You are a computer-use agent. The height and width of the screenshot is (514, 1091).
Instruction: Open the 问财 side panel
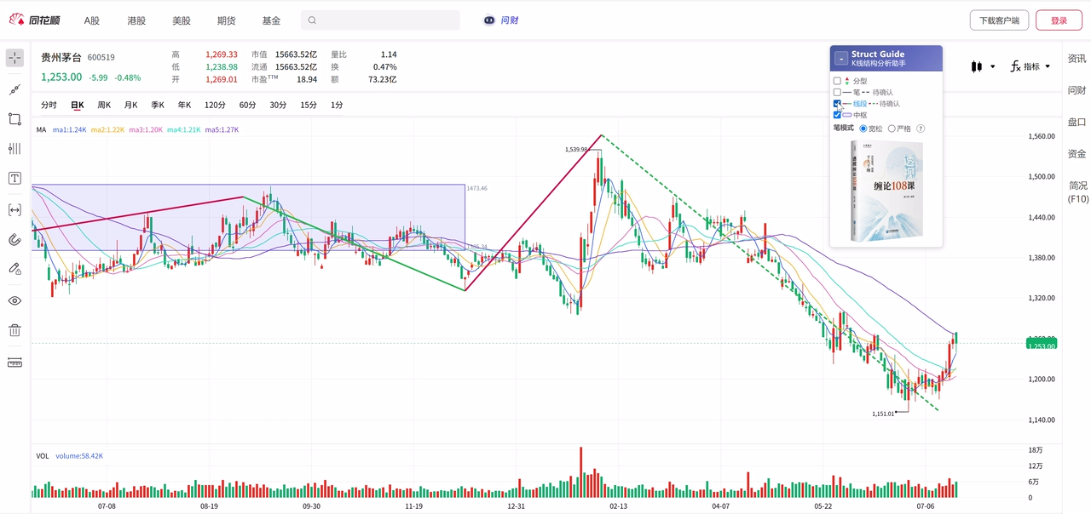coord(1077,90)
